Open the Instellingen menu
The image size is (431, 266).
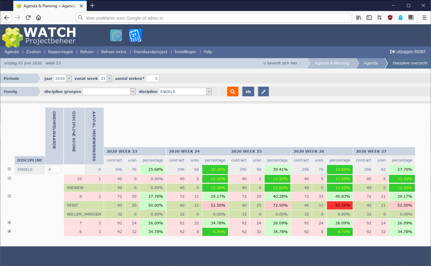tap(186, 52)
